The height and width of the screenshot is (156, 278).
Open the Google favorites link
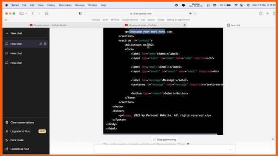161,20
